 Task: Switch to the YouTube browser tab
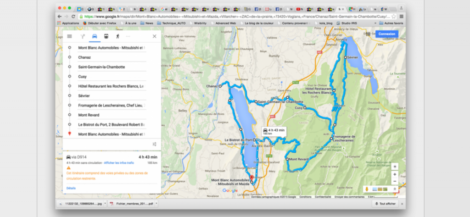tap(300, 9)
